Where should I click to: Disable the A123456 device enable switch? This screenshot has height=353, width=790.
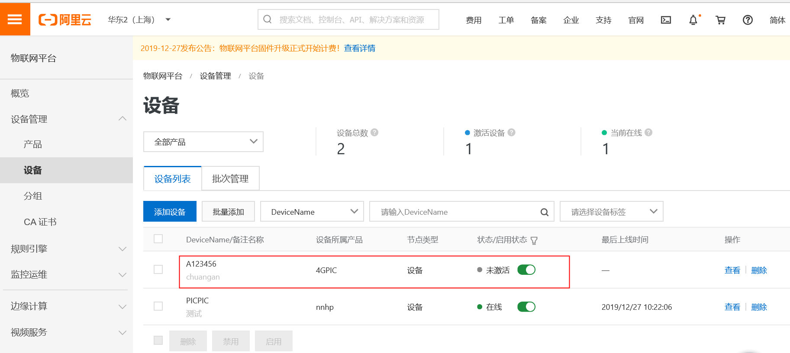pyautogui.click(x=526, y=270)
